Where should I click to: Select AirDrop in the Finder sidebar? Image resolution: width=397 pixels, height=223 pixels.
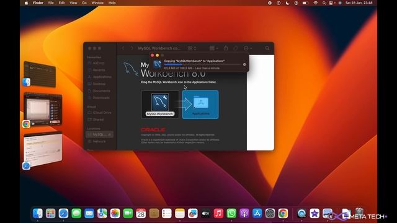pyautogui.click(x=99, y=63)
